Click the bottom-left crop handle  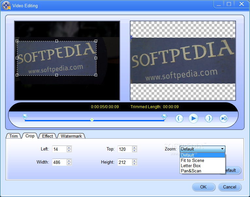click(x=17, y=75)
